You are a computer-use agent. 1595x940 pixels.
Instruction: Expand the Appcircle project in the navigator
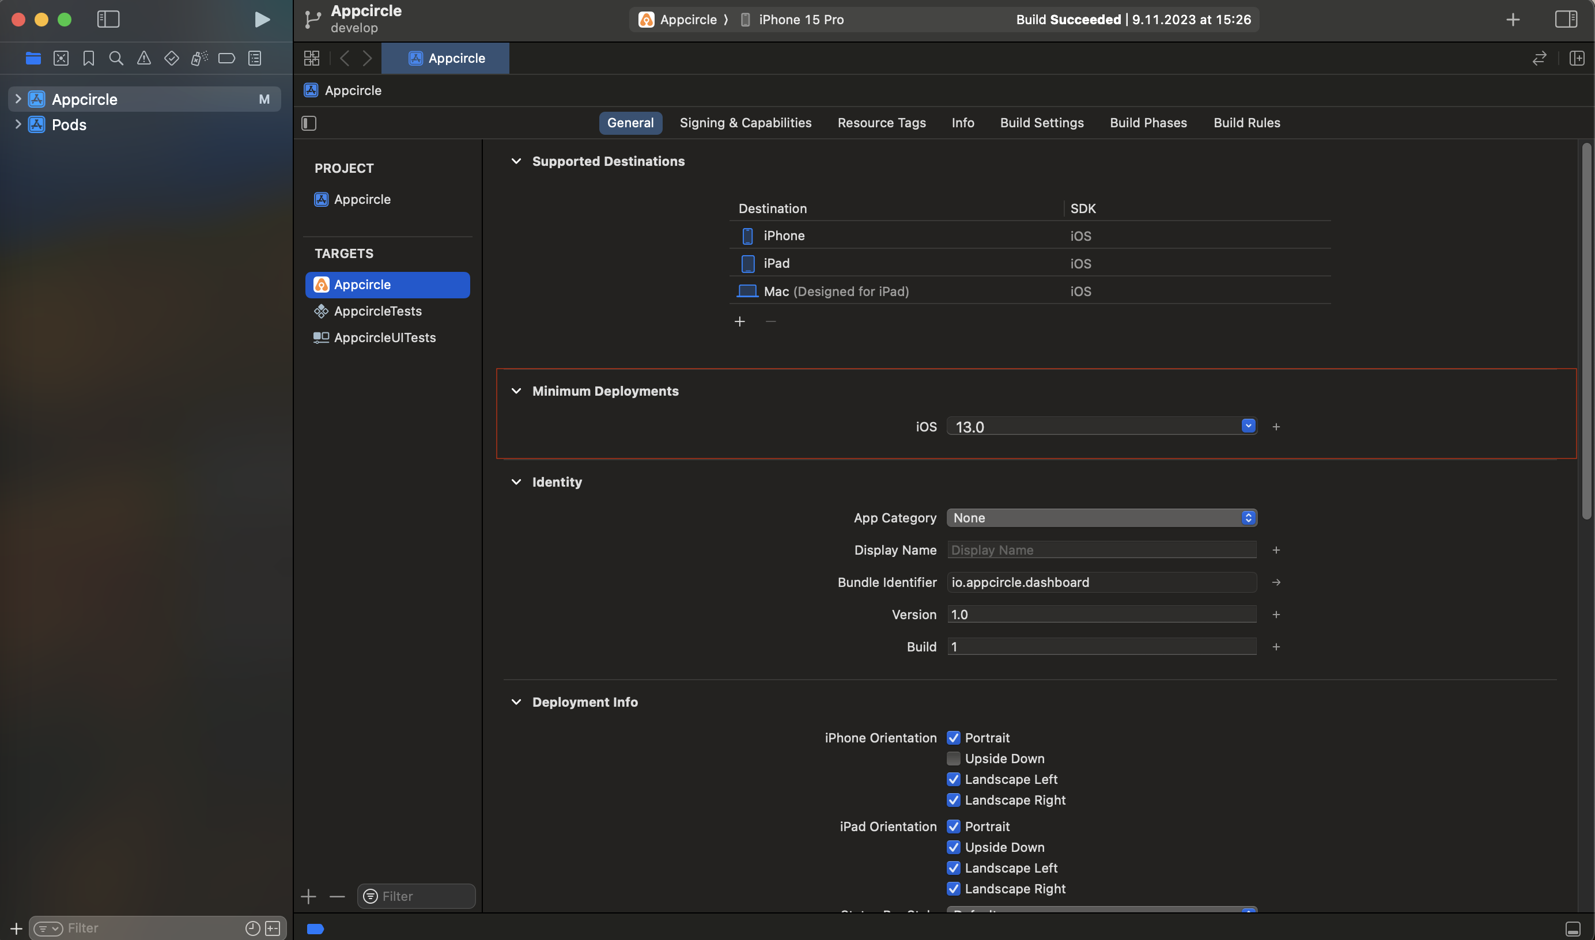coord(18,99)
